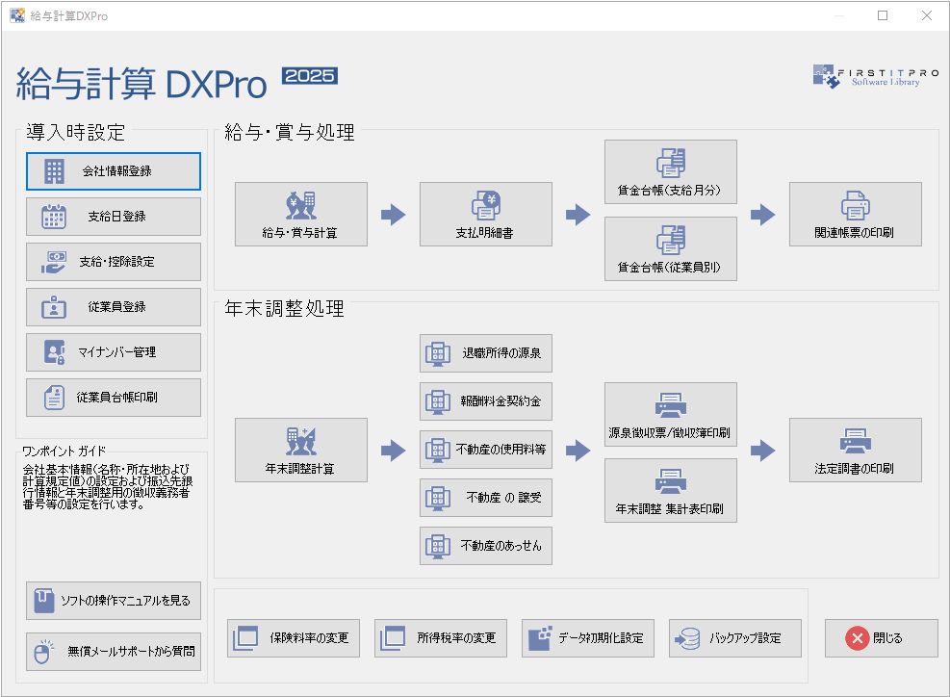Click the FIRSTITPRO Software Library logo
950x697 pixels.
coord(876,77)
